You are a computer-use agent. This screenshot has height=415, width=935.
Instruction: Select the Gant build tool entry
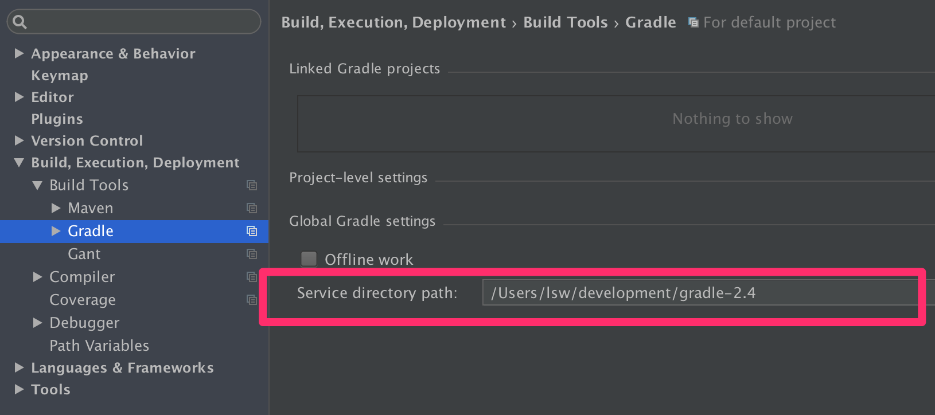click(84, 254)
